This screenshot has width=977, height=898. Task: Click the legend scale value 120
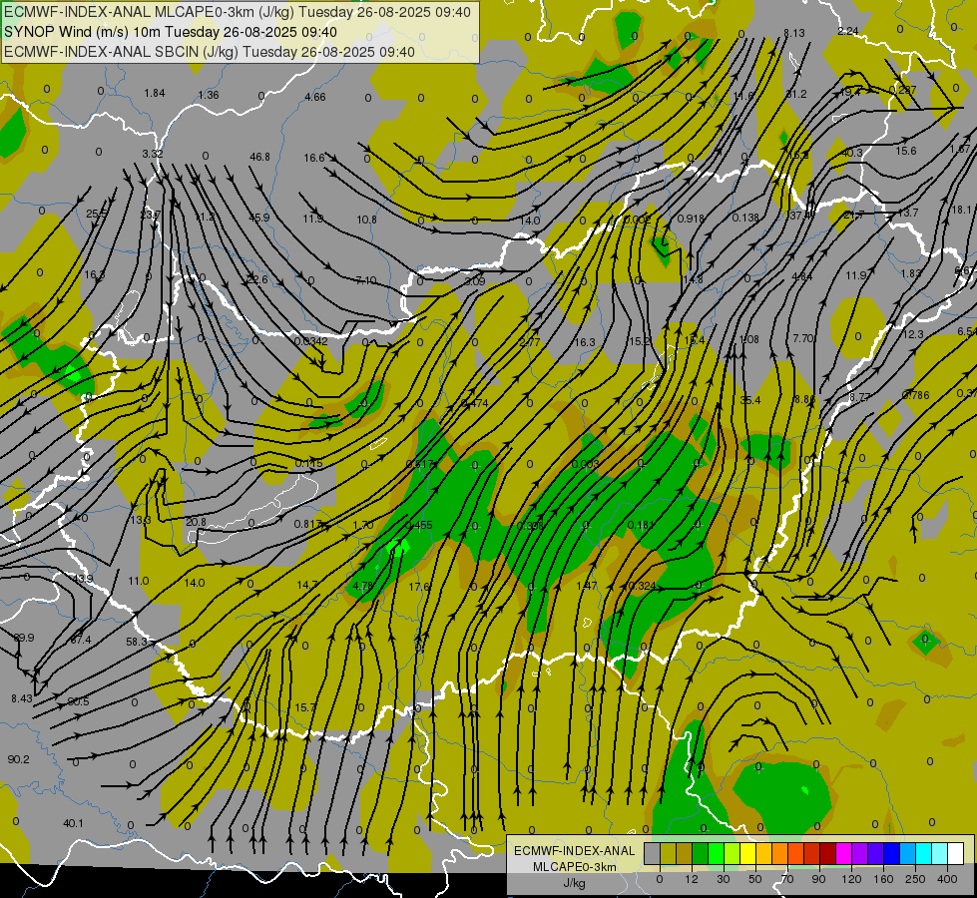(x=851, y=879)
